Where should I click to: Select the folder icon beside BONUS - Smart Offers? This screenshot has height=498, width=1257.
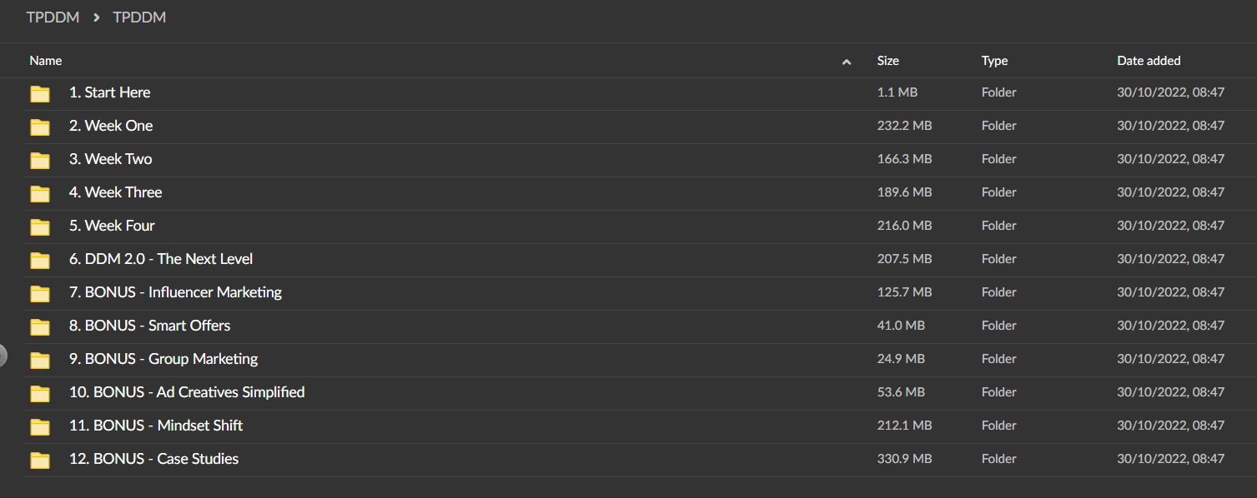coord(40,326)
